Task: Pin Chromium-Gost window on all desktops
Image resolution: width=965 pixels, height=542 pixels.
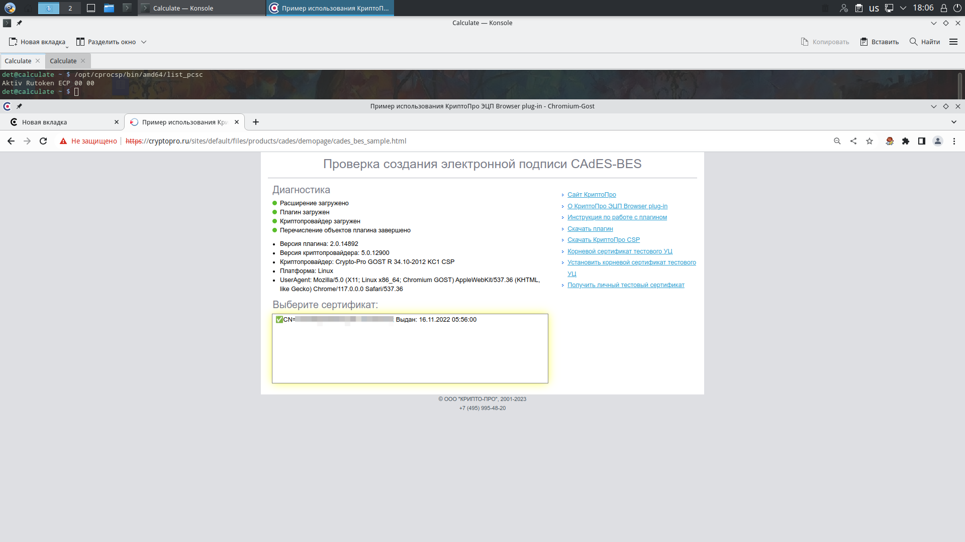Action: [19, 106]
